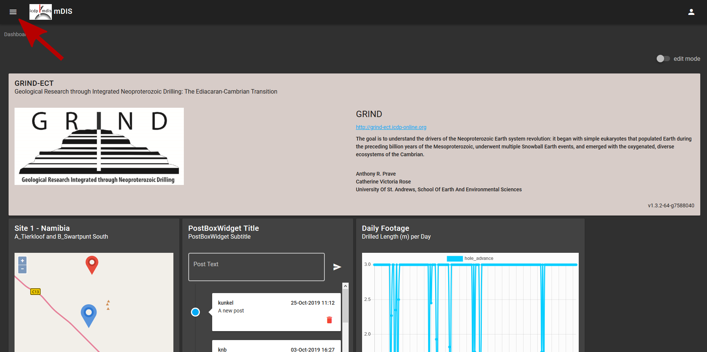Click the up arrow on the post list scrollbar
The image size is (707, 352).
[x=345, y=286]
